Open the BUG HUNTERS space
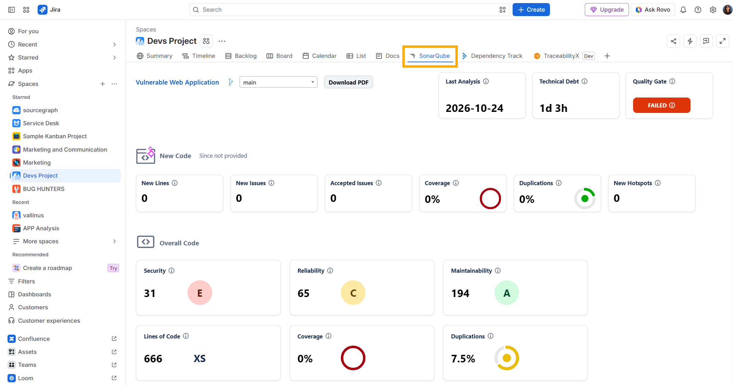Image resolution: width=733 pixels, height=386 pixels. pos(65,189)
